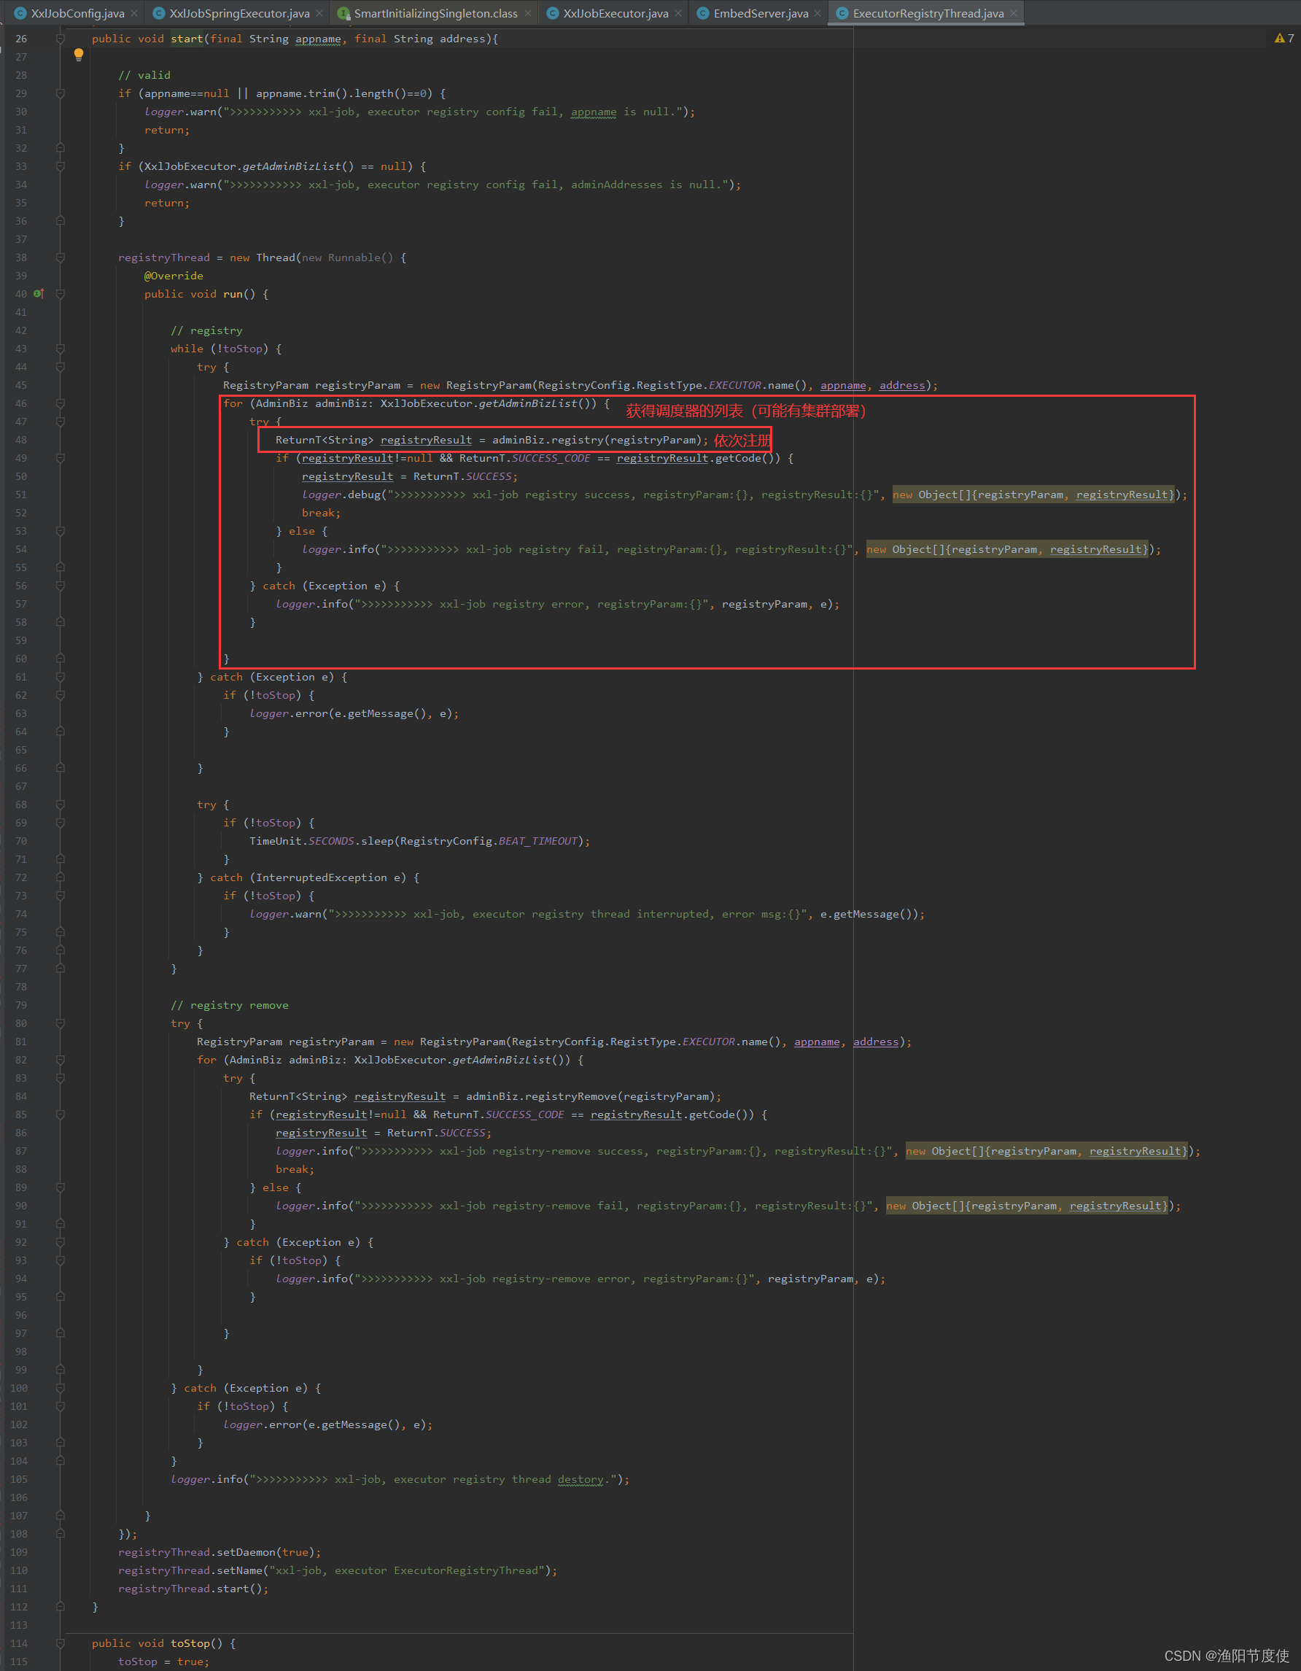The width and height of the screenshot is (1301, 1671).
Task: Click the 'destory' word on line 105
Action: pos(580,1479)
